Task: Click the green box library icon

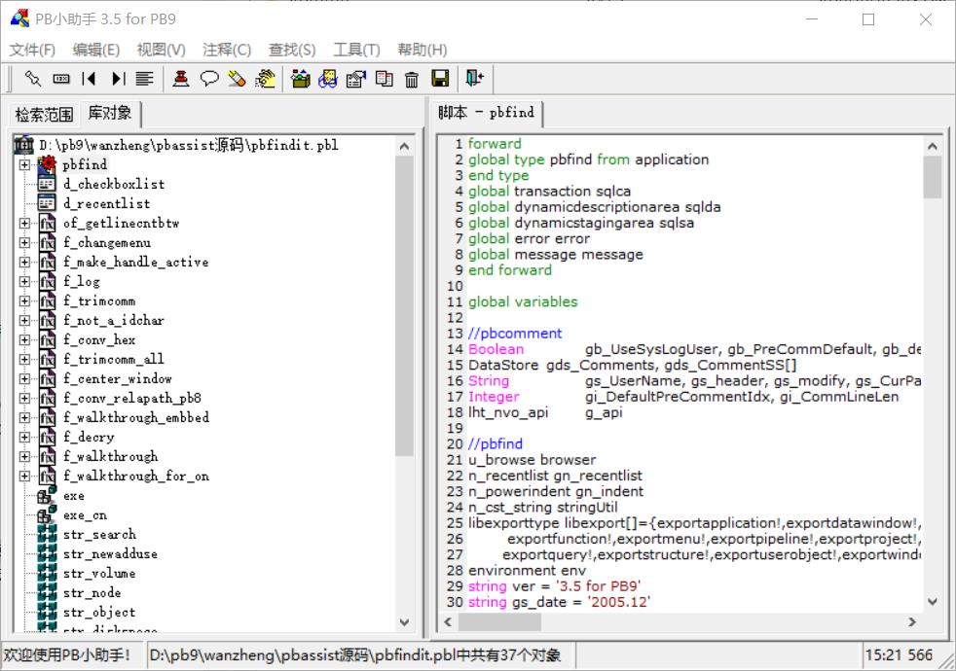Action: coord(301,79)
